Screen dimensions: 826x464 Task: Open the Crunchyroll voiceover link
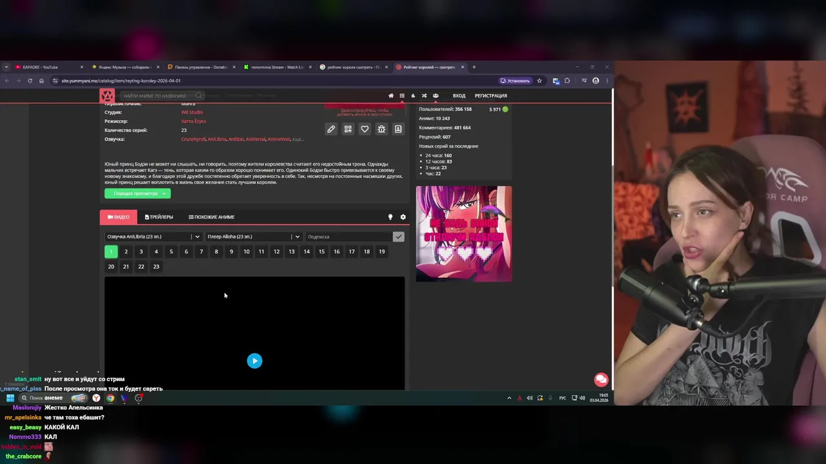[193, 139]
